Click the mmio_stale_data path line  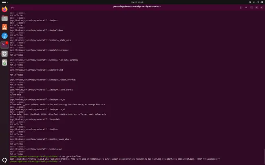click(x=40, y=40)
